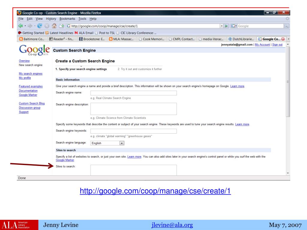Viewport: 307px width, 230px height.
Task: Switch to the MLA: Massac... tab
Action: click(122, 39)
